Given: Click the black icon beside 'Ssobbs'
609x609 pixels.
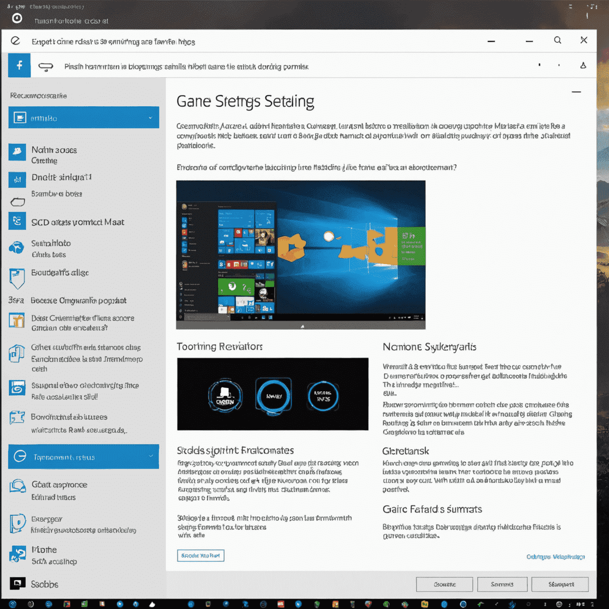Looking at the screenshot, I should click(17, 583).
